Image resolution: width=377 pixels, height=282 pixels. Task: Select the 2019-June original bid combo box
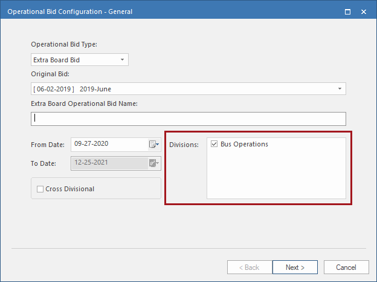tap(188, 89)
